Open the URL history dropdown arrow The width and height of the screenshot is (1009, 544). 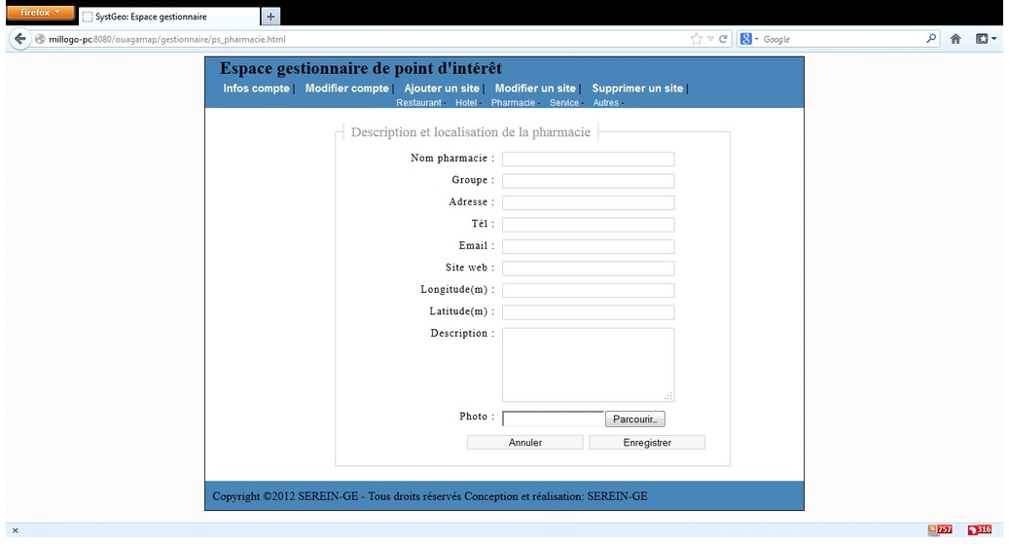(x=710, y=39)
